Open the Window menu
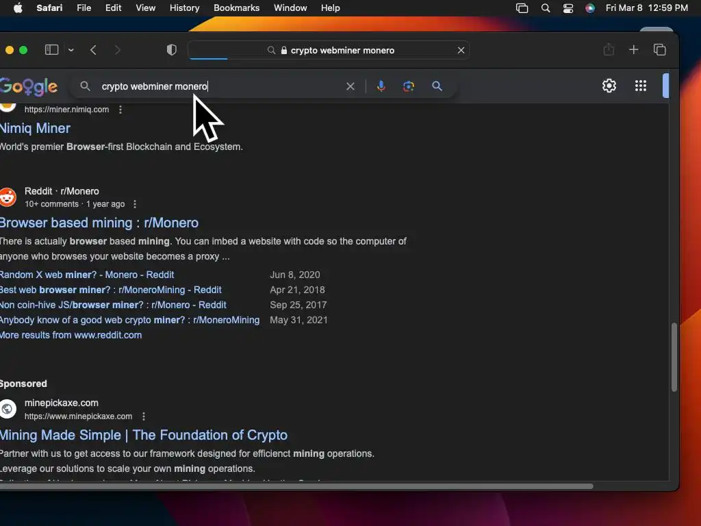Screen dimensions: 701x526 tap(290, 8)
